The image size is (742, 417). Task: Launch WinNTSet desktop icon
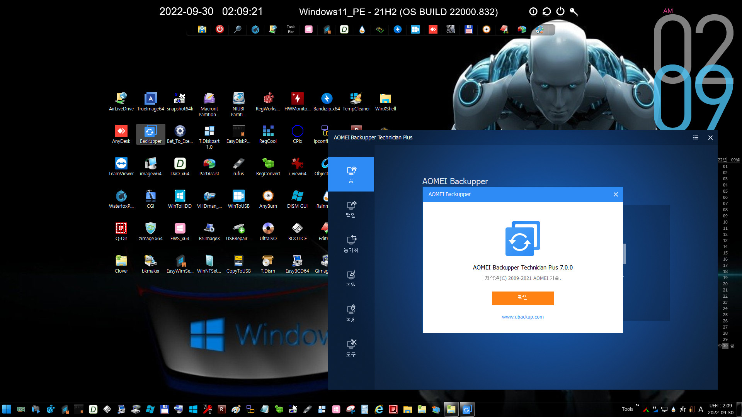pyautogui.click(x=209, y=264)
